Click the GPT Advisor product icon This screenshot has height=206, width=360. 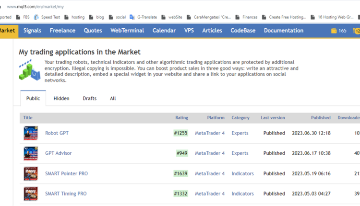(31, 153)
